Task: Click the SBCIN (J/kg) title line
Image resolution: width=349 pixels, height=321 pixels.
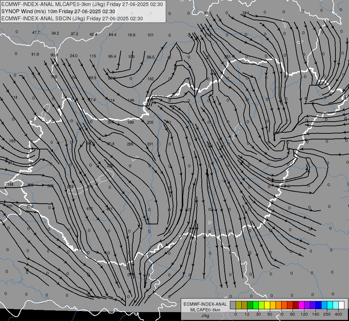Action: point(72,19)
